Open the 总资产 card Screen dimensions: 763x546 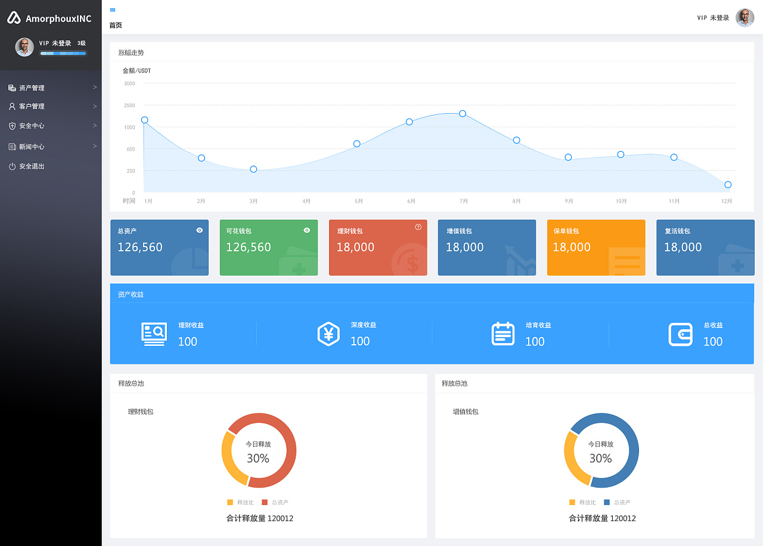pyautogui.click(x=159, y=248)
